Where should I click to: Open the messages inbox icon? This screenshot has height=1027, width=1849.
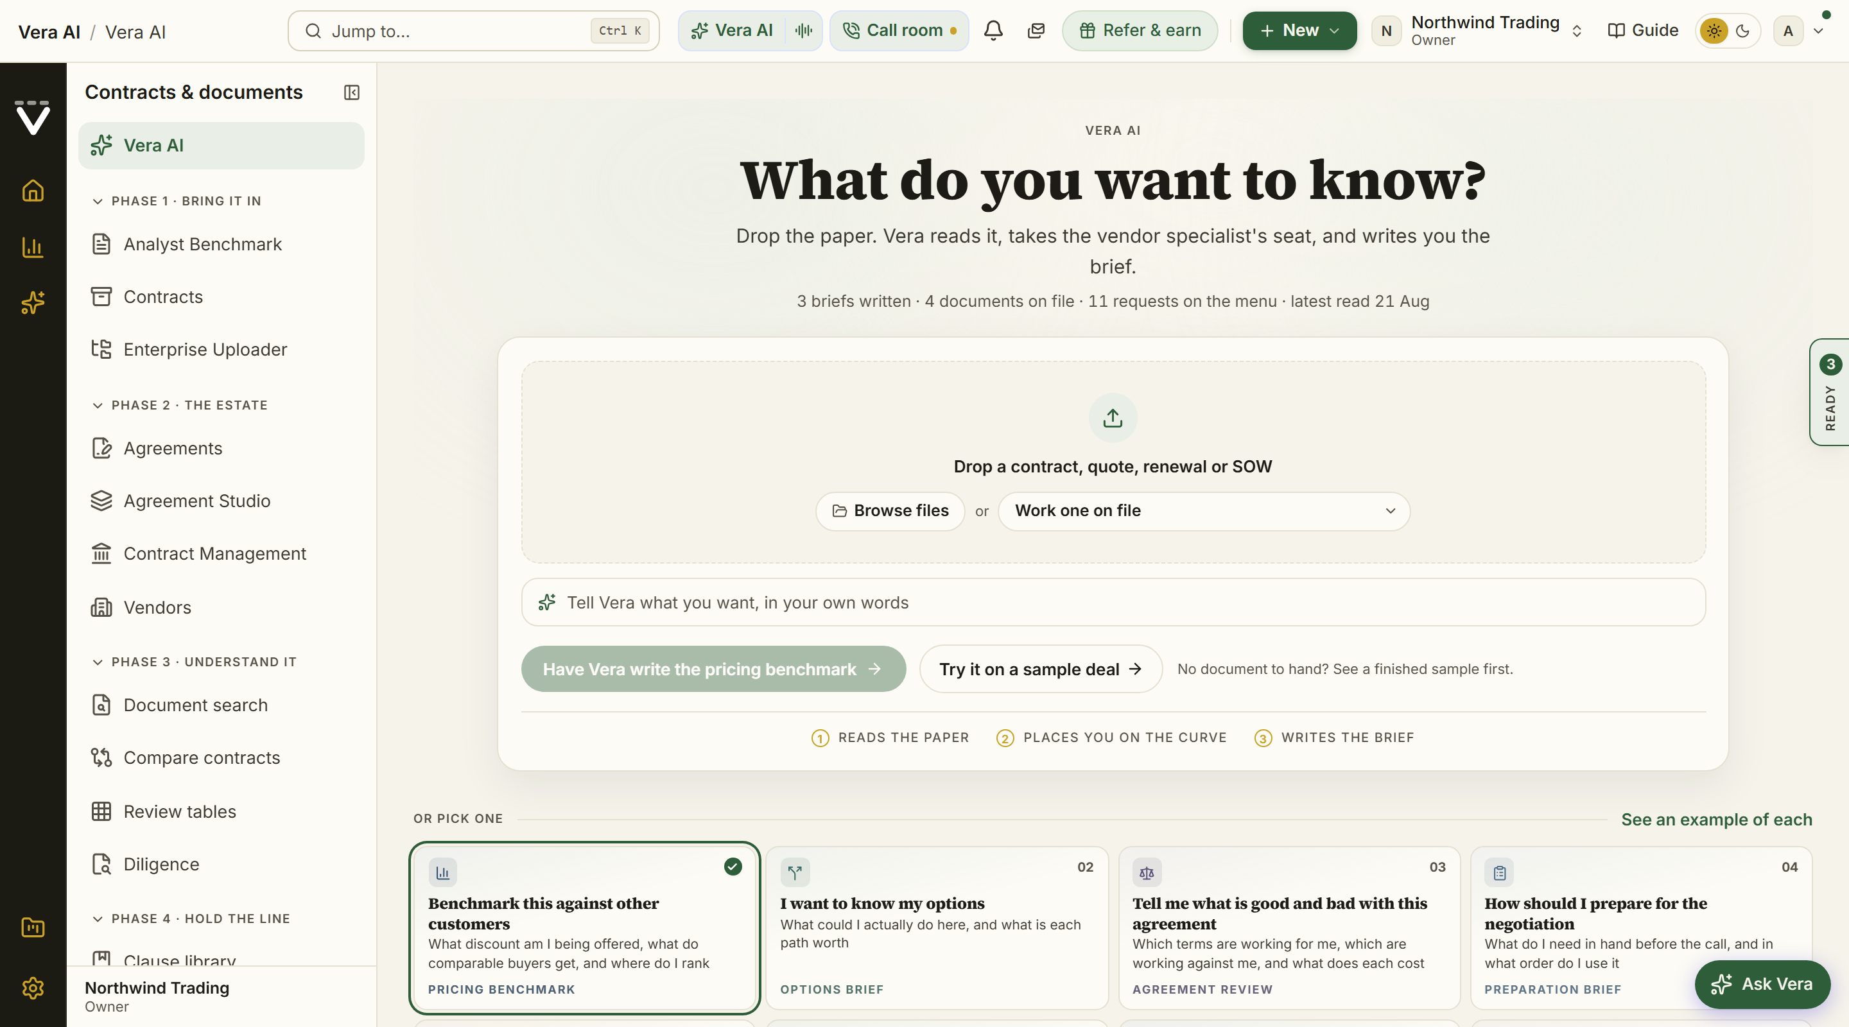point(1036,30)
